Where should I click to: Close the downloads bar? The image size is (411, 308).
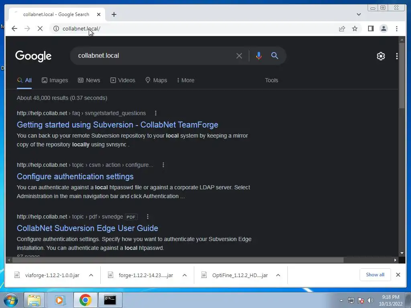(x=398, y=275)
